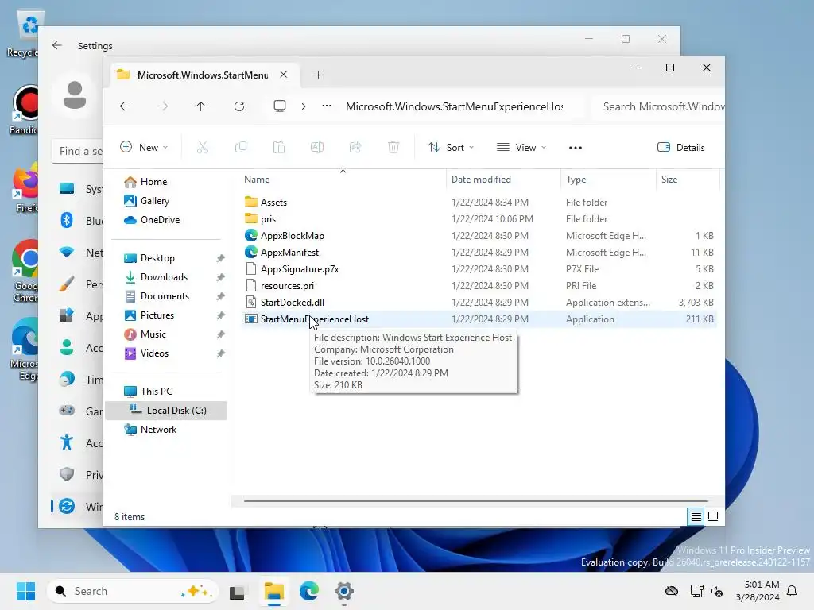
Task: Click the horizontal scrollbar in file list
Action: [x=475, y=501]
